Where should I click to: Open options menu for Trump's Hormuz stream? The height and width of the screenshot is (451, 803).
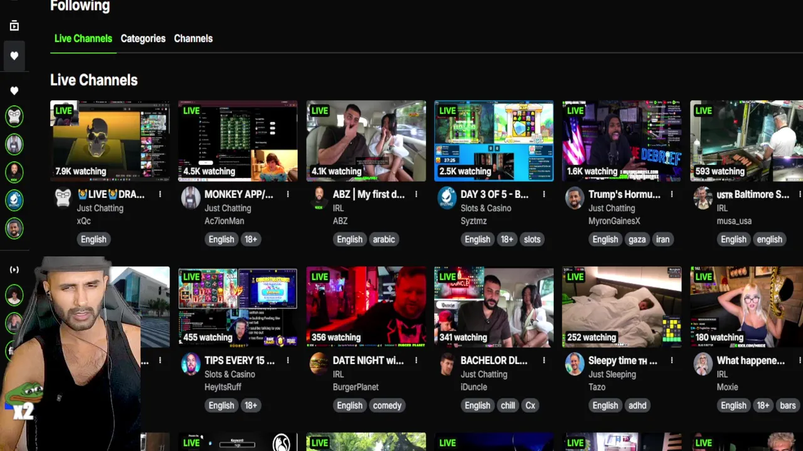coord(672,194)
